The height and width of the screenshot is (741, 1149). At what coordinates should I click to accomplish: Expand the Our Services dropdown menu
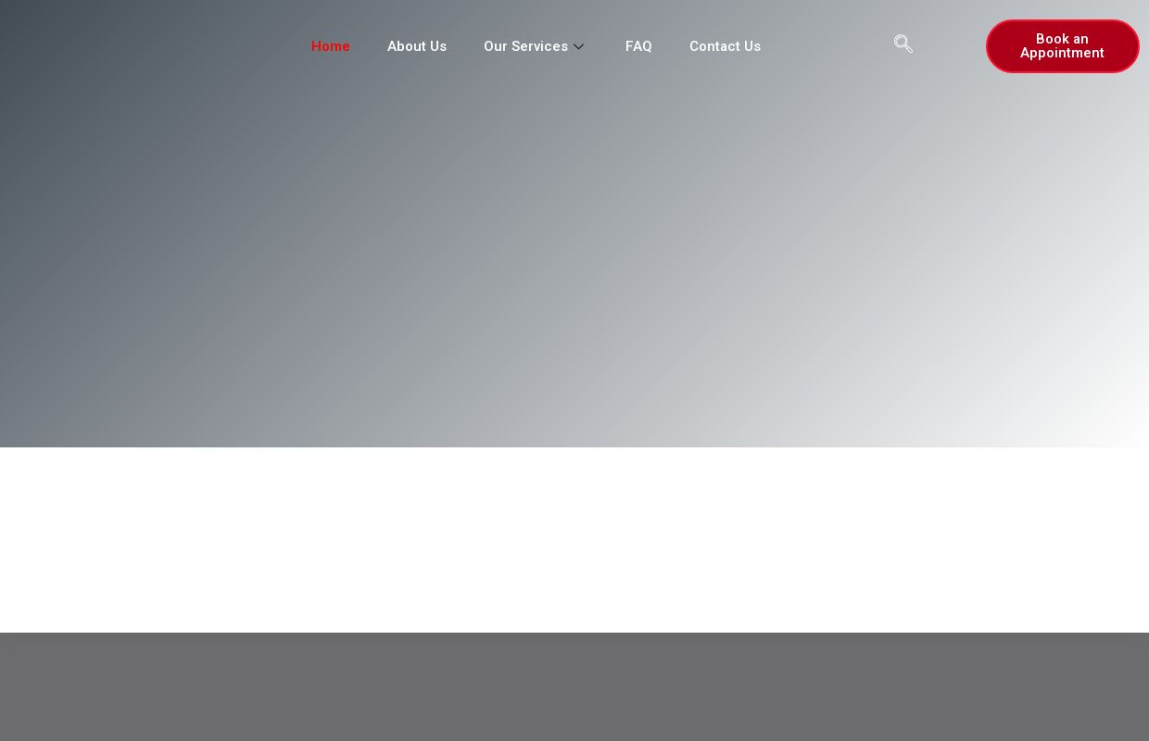pos(579,46)
